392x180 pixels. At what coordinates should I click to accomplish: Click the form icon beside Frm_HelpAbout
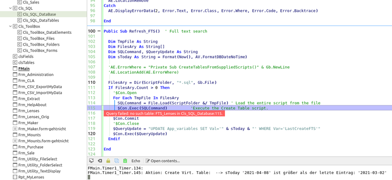coord(15,104)
